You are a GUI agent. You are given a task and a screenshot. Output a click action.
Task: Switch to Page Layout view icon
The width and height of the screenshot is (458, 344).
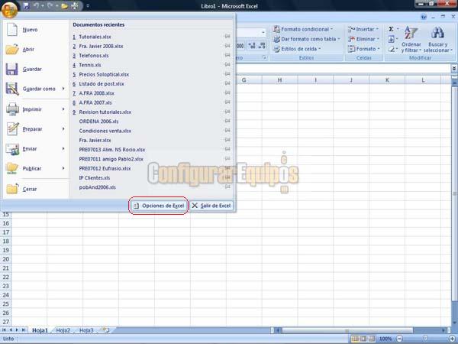pyautogui.click(x=363, y=339)
